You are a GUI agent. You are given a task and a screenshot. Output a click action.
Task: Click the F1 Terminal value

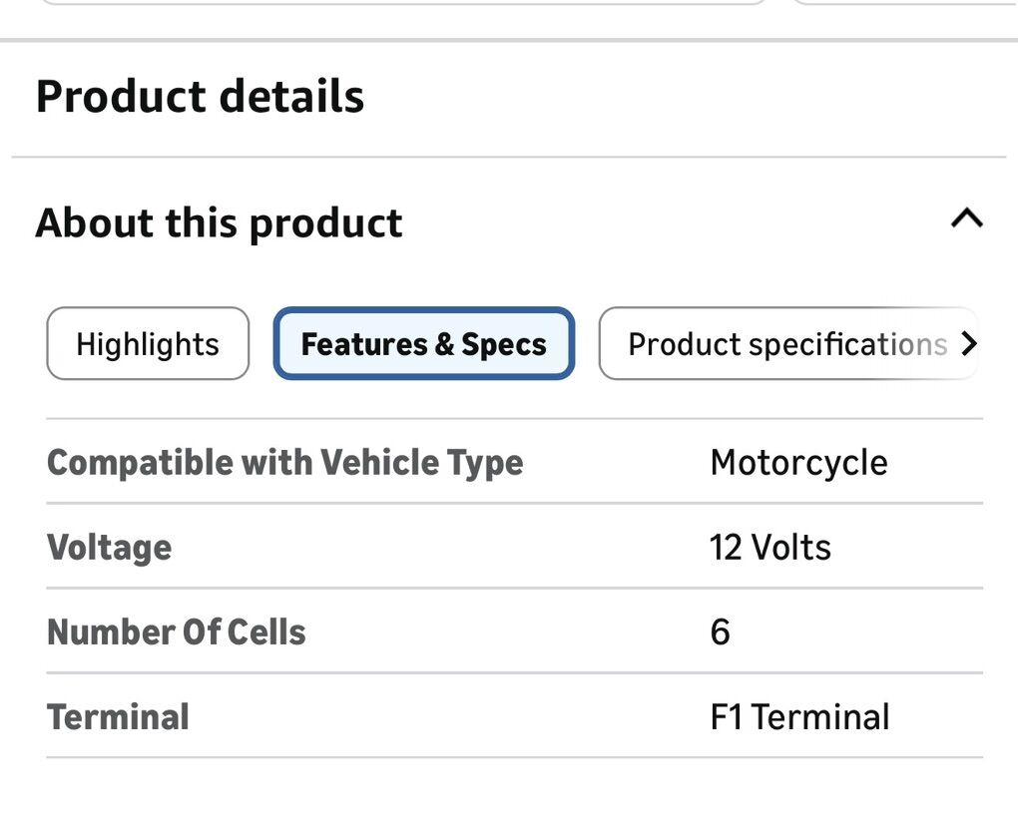pyautogui.click(x=799, y=717)
